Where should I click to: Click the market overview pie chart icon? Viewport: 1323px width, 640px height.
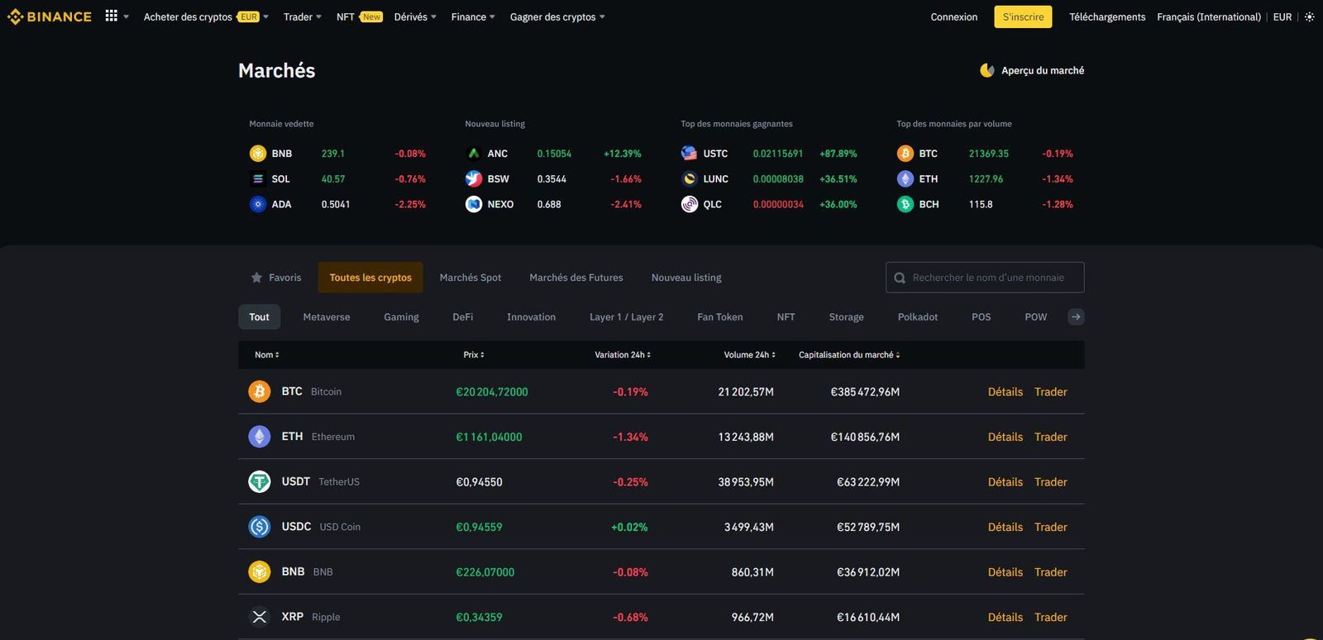986,70
